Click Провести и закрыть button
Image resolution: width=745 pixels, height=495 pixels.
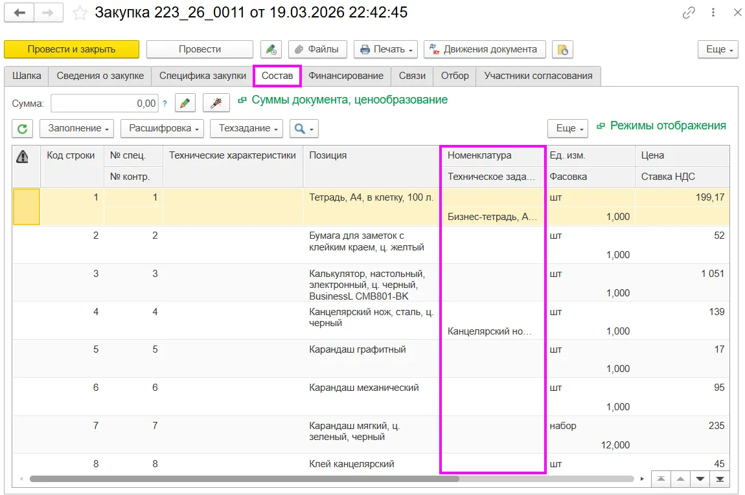point(72,49)
